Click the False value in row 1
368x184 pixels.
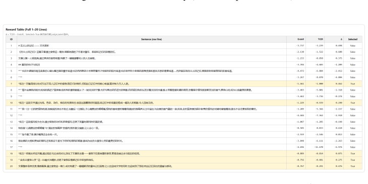tap(352, 46)
